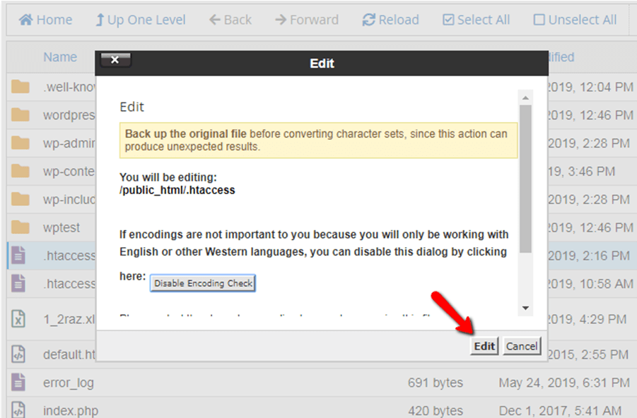Select the wp-admin folder icon

(x=20, y=143)
